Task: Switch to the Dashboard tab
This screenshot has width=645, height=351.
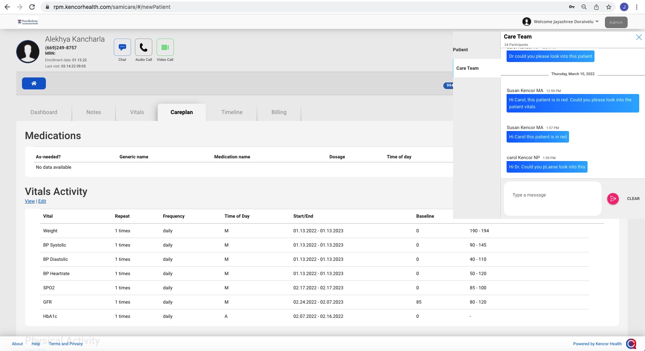Action: [x=44, y=112]
